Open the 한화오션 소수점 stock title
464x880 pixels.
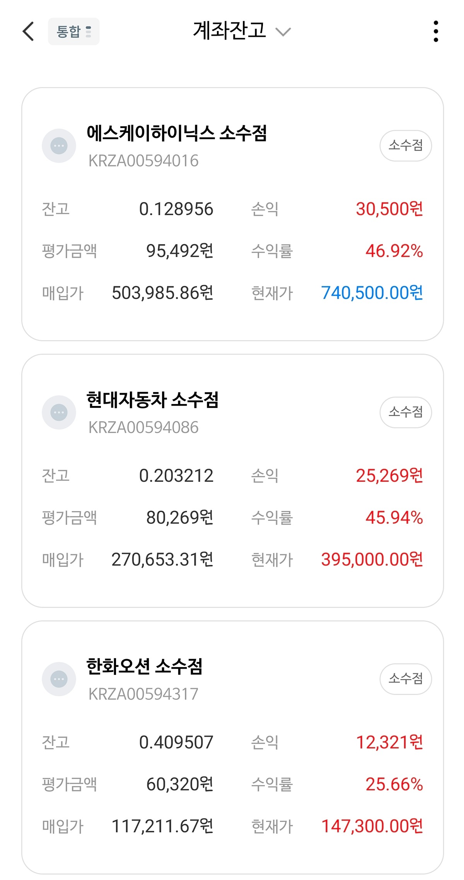point(145,666)
